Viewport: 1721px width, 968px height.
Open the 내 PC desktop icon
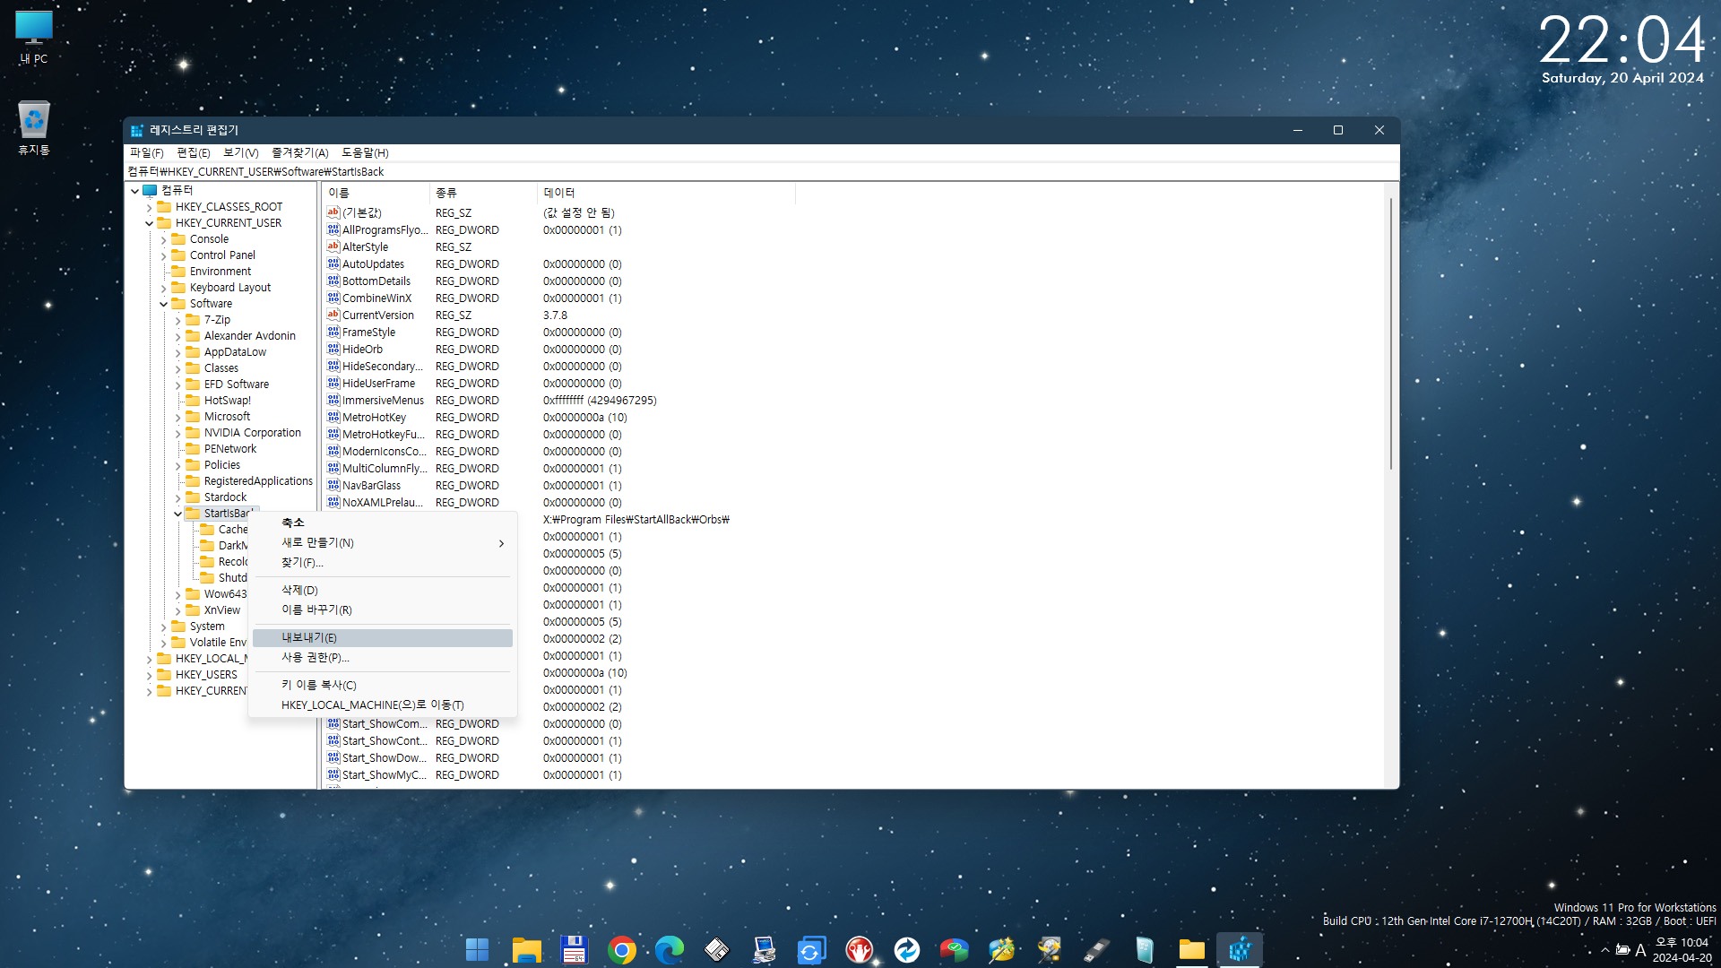pos(34,38)
